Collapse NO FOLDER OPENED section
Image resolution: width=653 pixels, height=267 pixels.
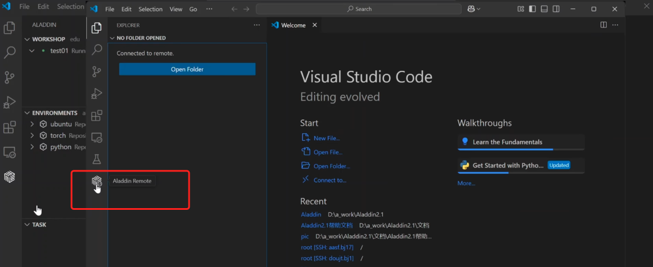[x=111, y=38]
